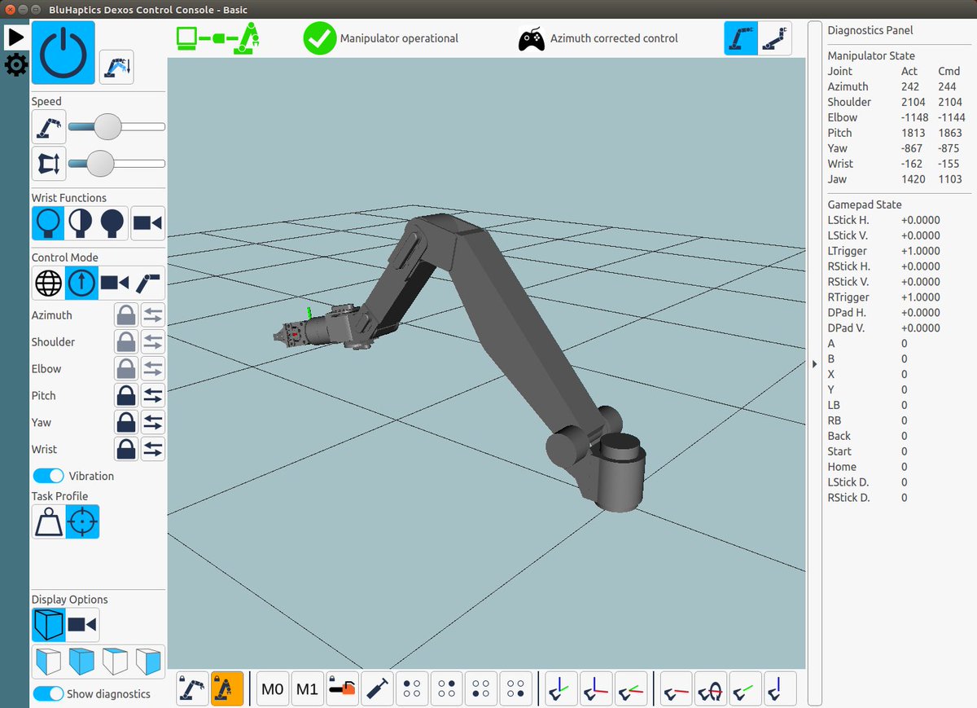Select the syringe tool icon in bottom toolbar
977x708 pixels.
pos(376,688)
